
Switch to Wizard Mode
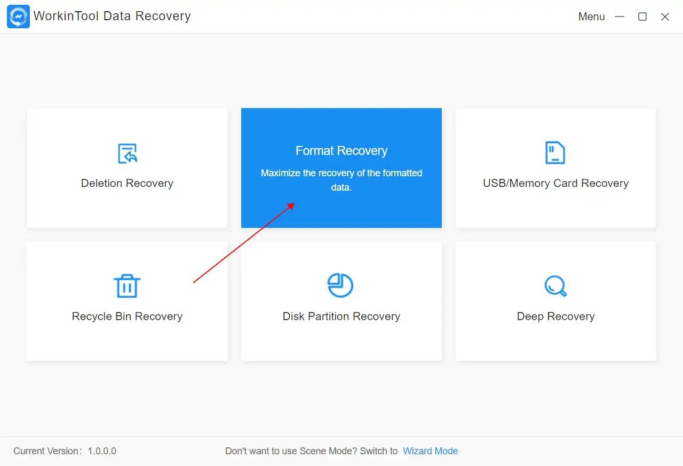[430, 451]
